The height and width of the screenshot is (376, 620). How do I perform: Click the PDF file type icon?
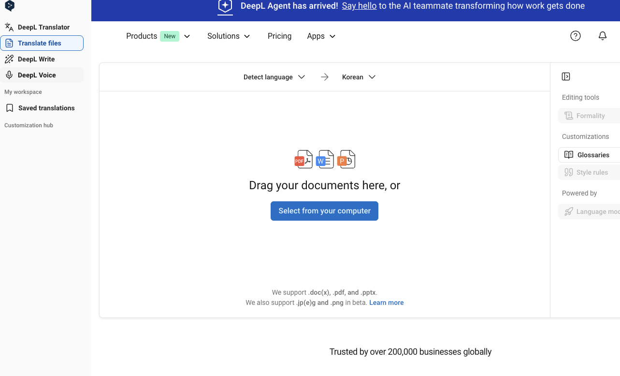pos(303,159)
